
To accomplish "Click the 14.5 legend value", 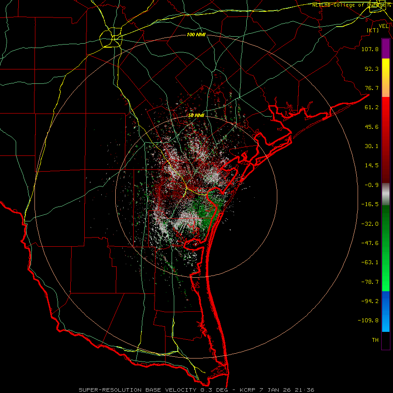I will click(372, 165).
